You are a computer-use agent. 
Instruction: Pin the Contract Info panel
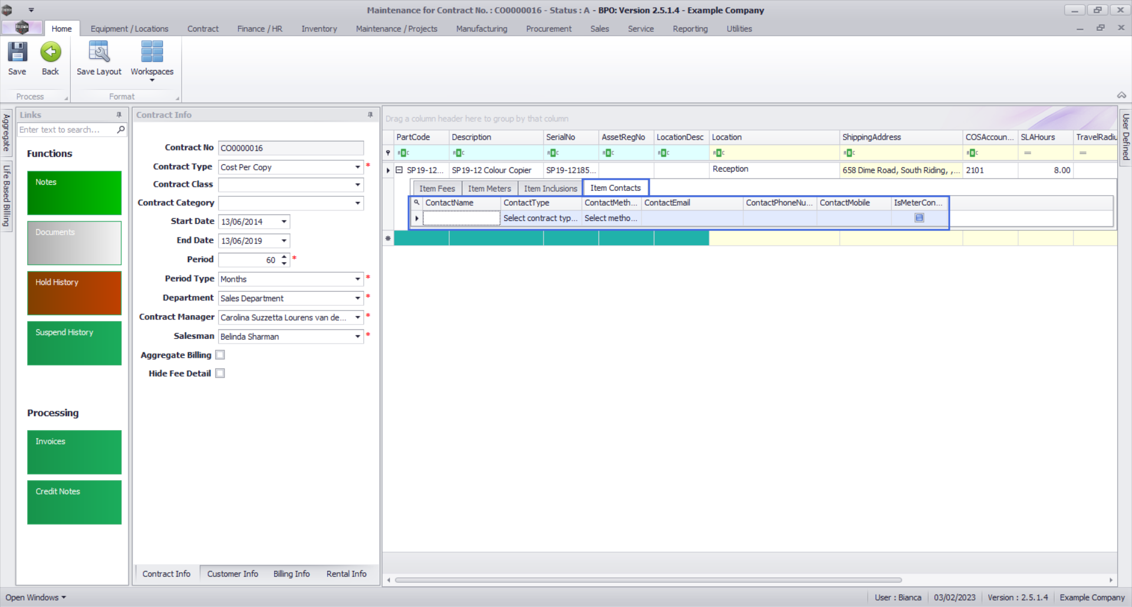tap(370, 115)
